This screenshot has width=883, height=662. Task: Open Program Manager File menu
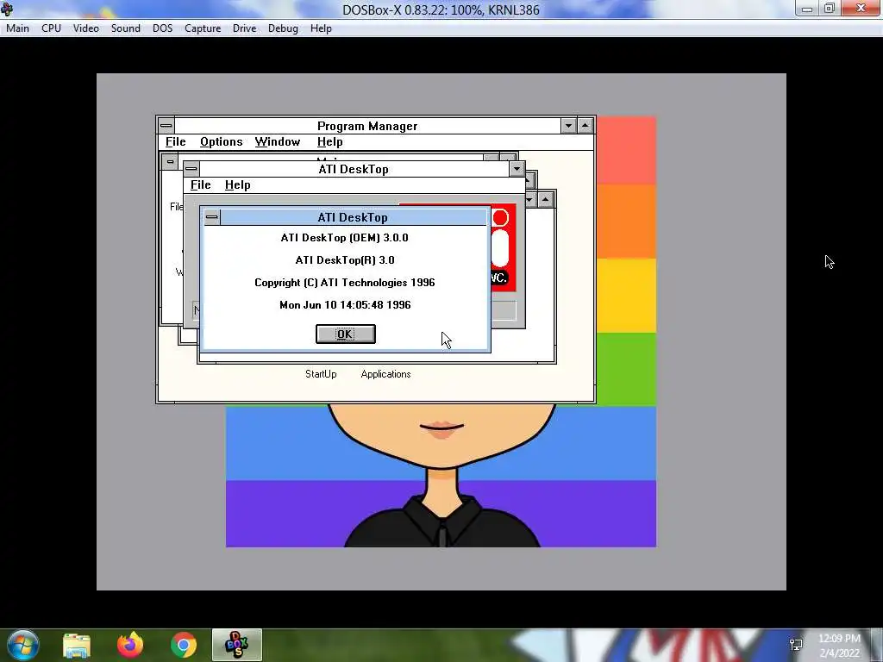[176, 142]
